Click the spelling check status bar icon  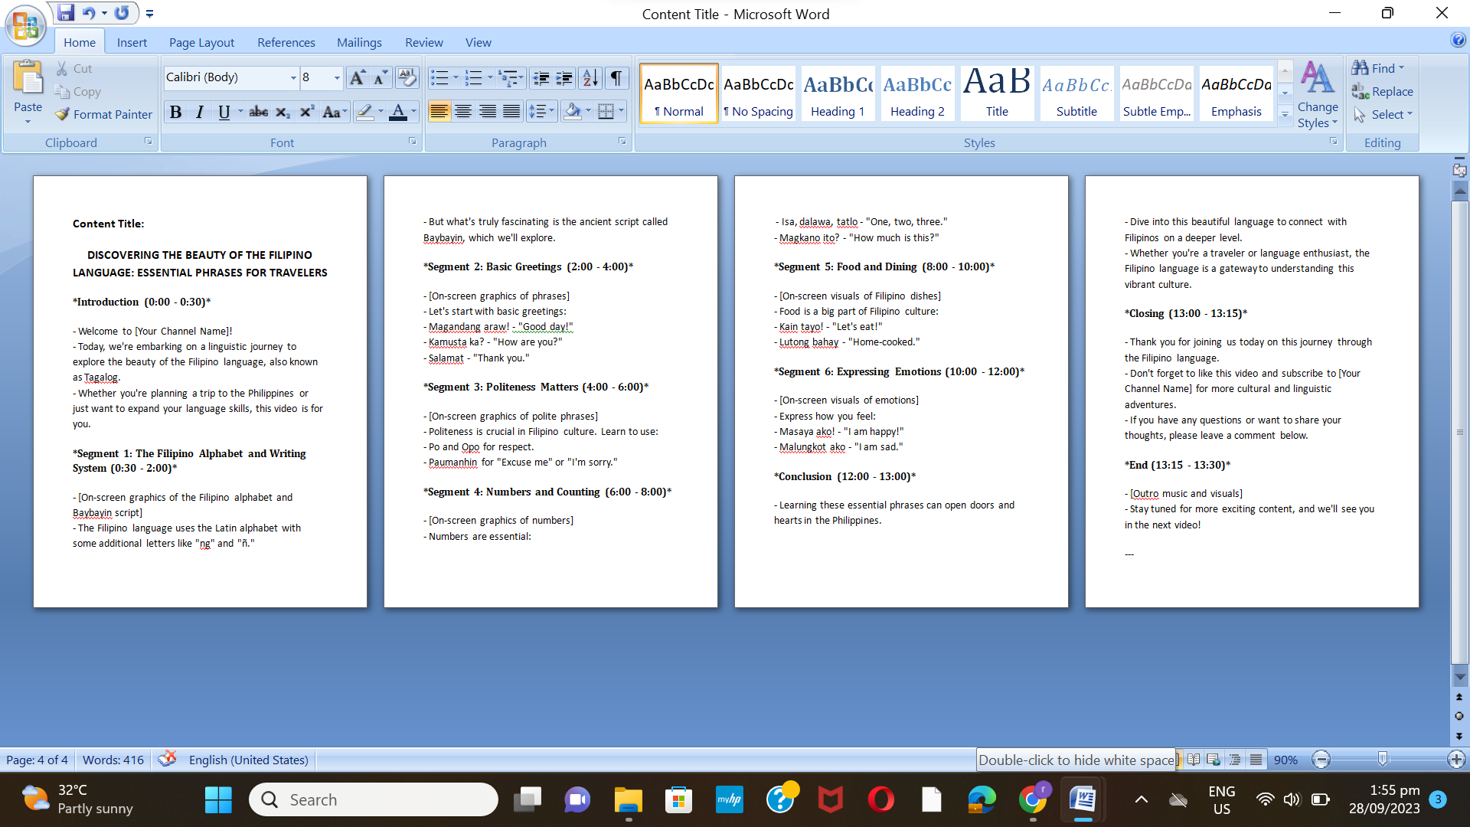tap(167, 760)
